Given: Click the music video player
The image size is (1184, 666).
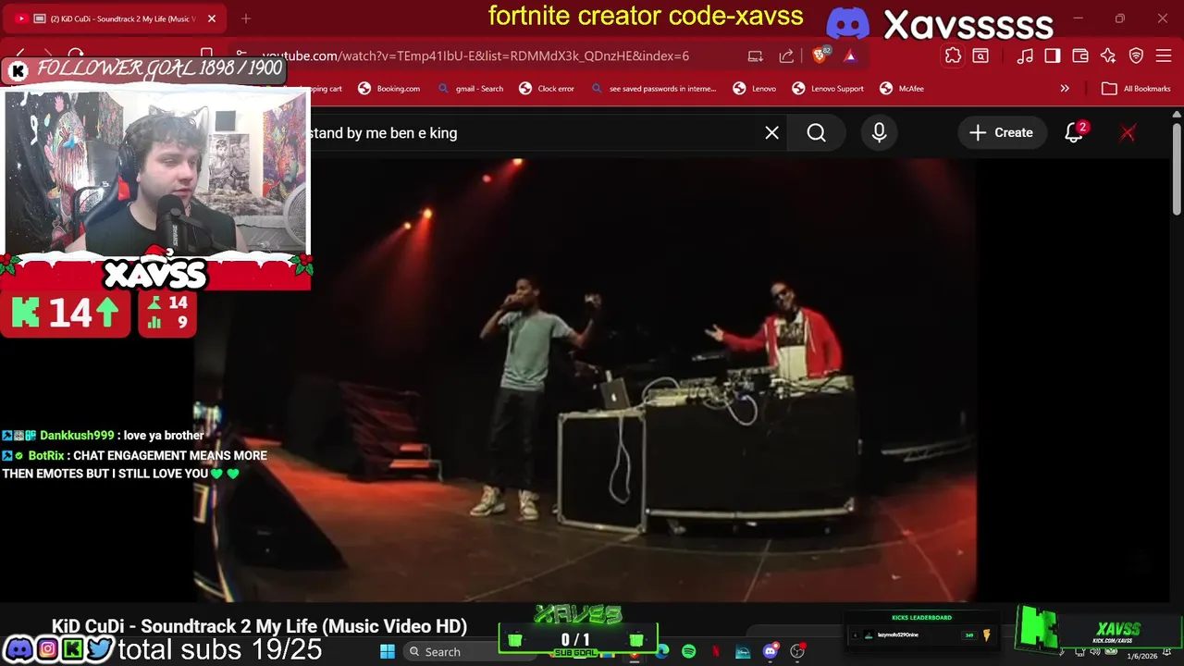Looking at the screenshot, I should click(585, 379).
